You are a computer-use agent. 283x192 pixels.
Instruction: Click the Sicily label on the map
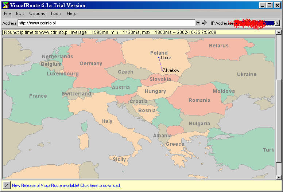click(x=119, y=159)
